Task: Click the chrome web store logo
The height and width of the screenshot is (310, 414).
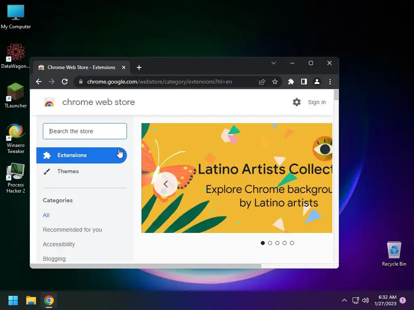Action: 49,102
